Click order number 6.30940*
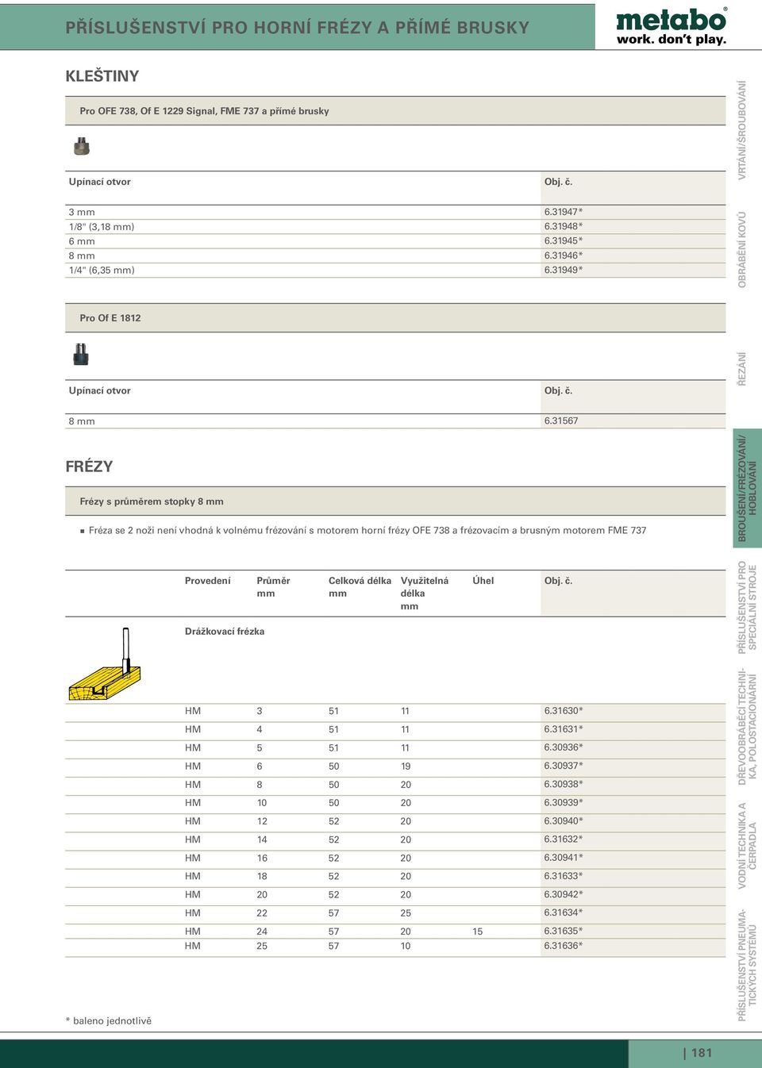This screenshot has width=762, height=1068. (564, 821)
